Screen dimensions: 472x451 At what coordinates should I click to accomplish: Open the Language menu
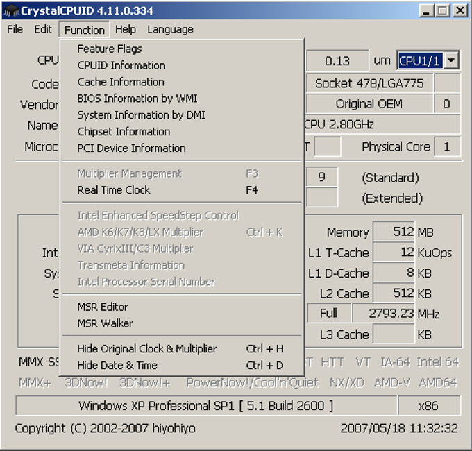[170, 29]
